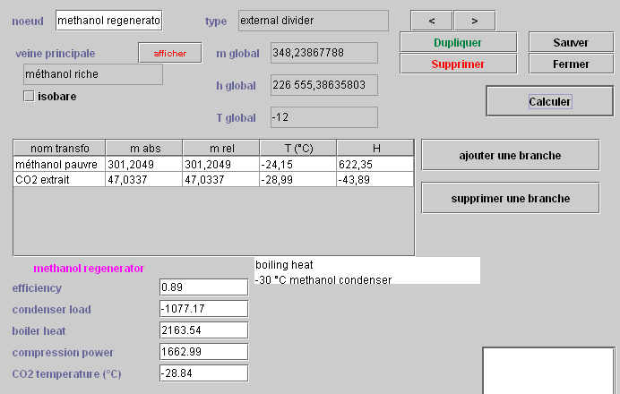The image size is (620, 394).
Task: Click supprimer une branche
Action: pos(510,198)
